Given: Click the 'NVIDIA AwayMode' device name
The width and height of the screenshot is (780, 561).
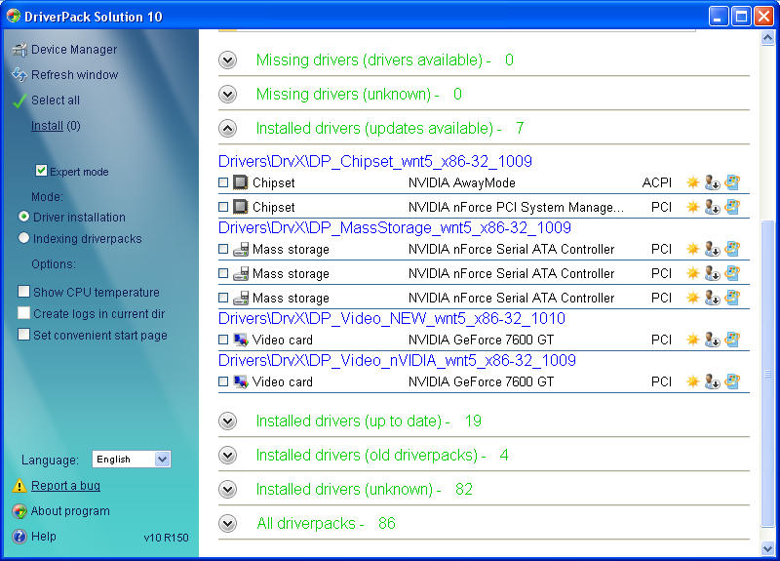Looking at the screenshot, I should [461, 182].
